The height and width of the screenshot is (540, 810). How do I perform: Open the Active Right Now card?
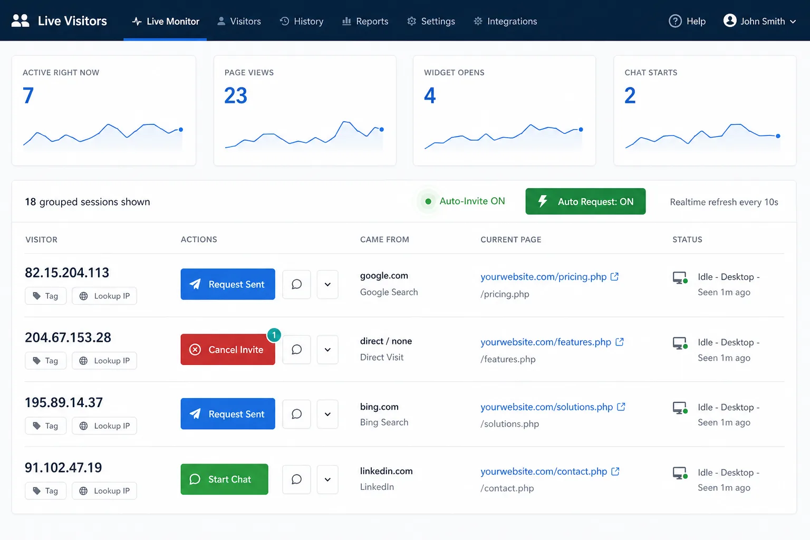click(104, 111)
